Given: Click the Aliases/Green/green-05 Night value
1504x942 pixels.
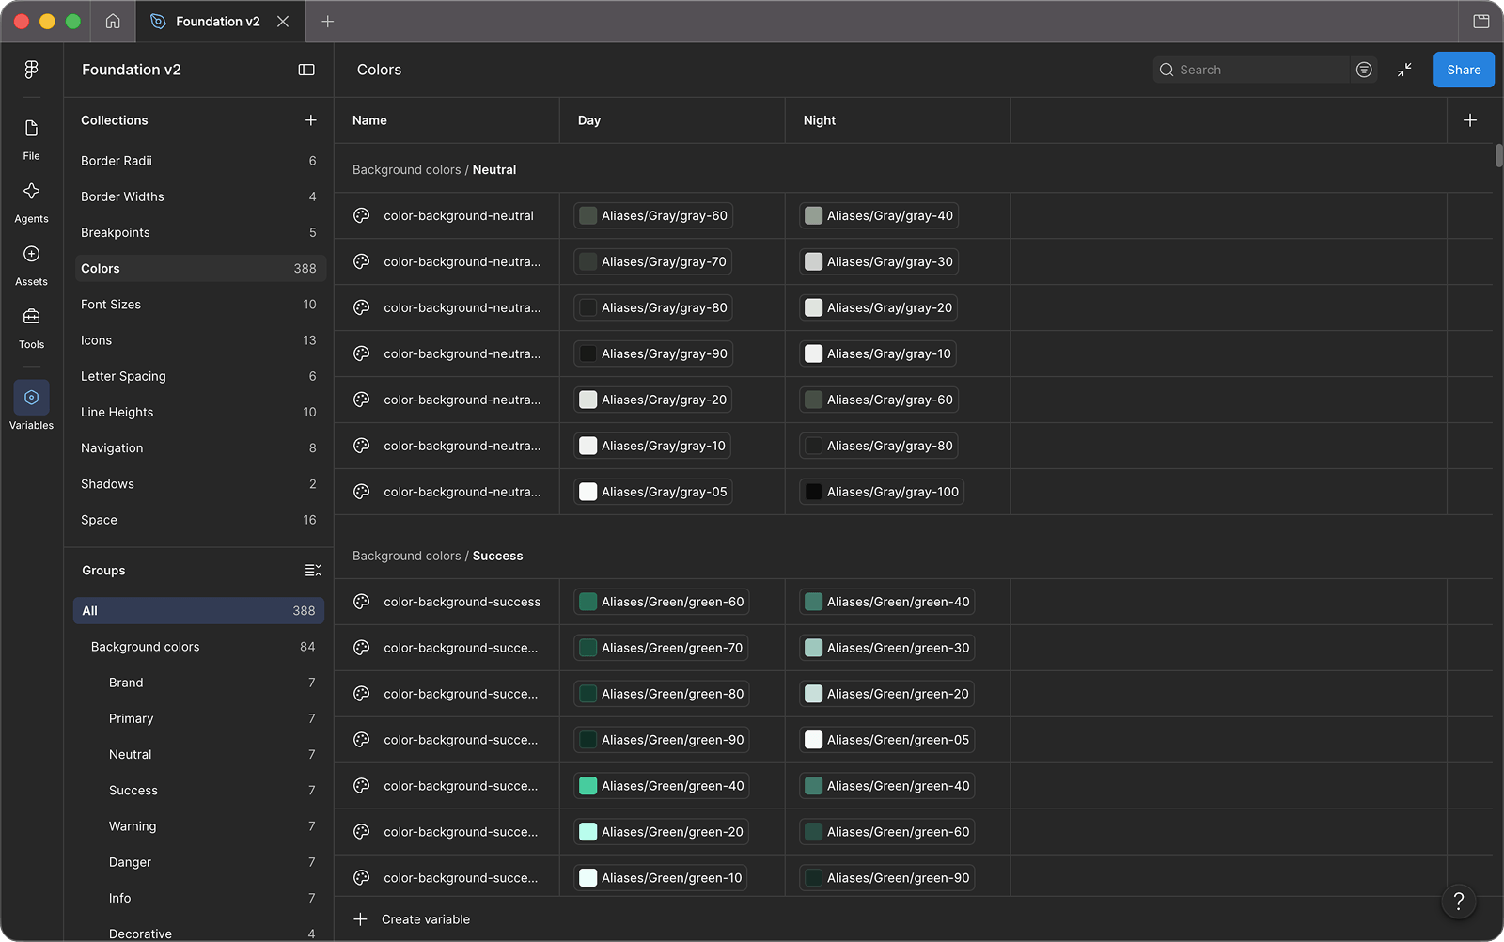Looking at the screenshot, I should click(x=886, y=740).
